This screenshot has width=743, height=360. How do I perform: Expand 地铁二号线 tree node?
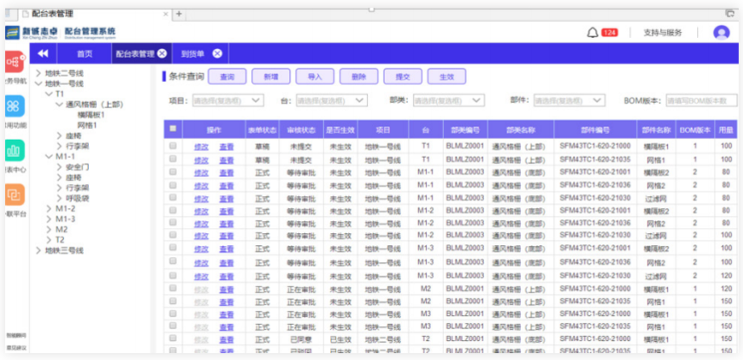pos(38,73)
